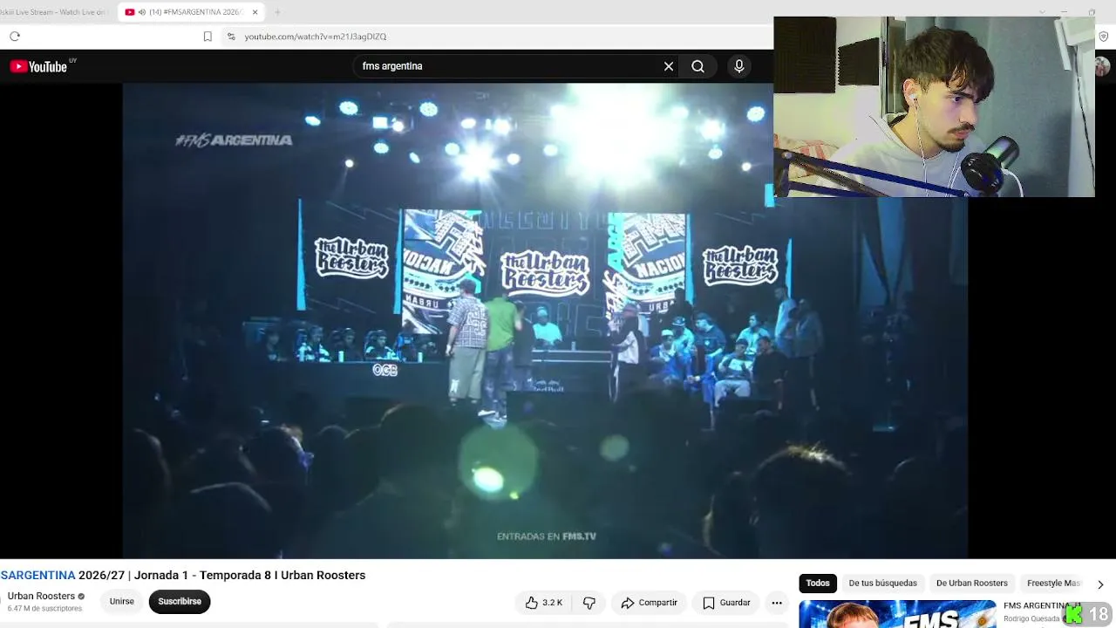Select the "Todos" filter chip
The image size is (1116, 628).
coord(818,584)
